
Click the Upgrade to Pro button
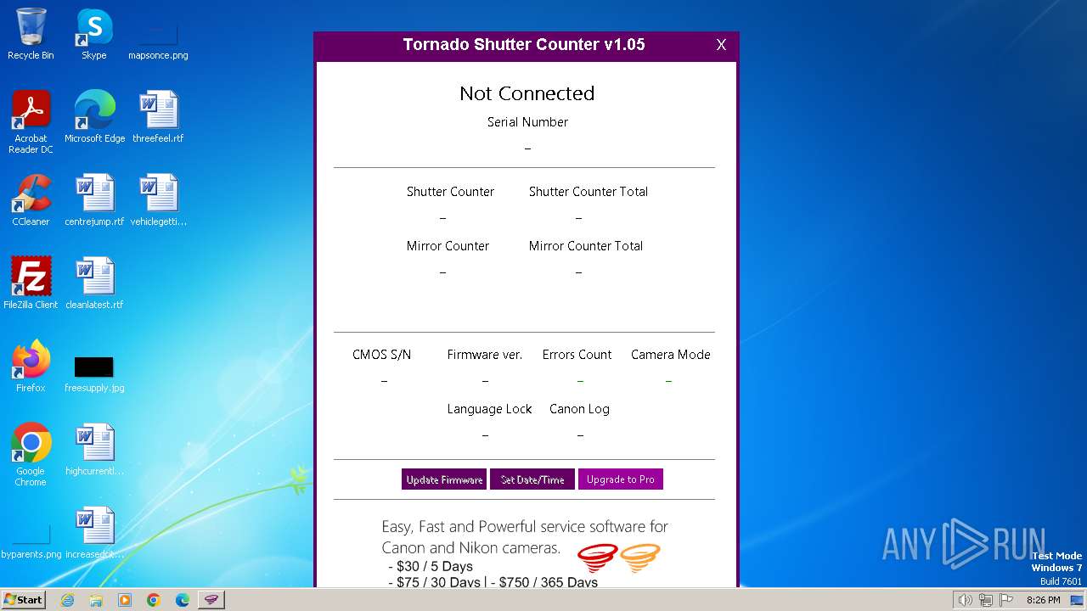coord(621,479)
